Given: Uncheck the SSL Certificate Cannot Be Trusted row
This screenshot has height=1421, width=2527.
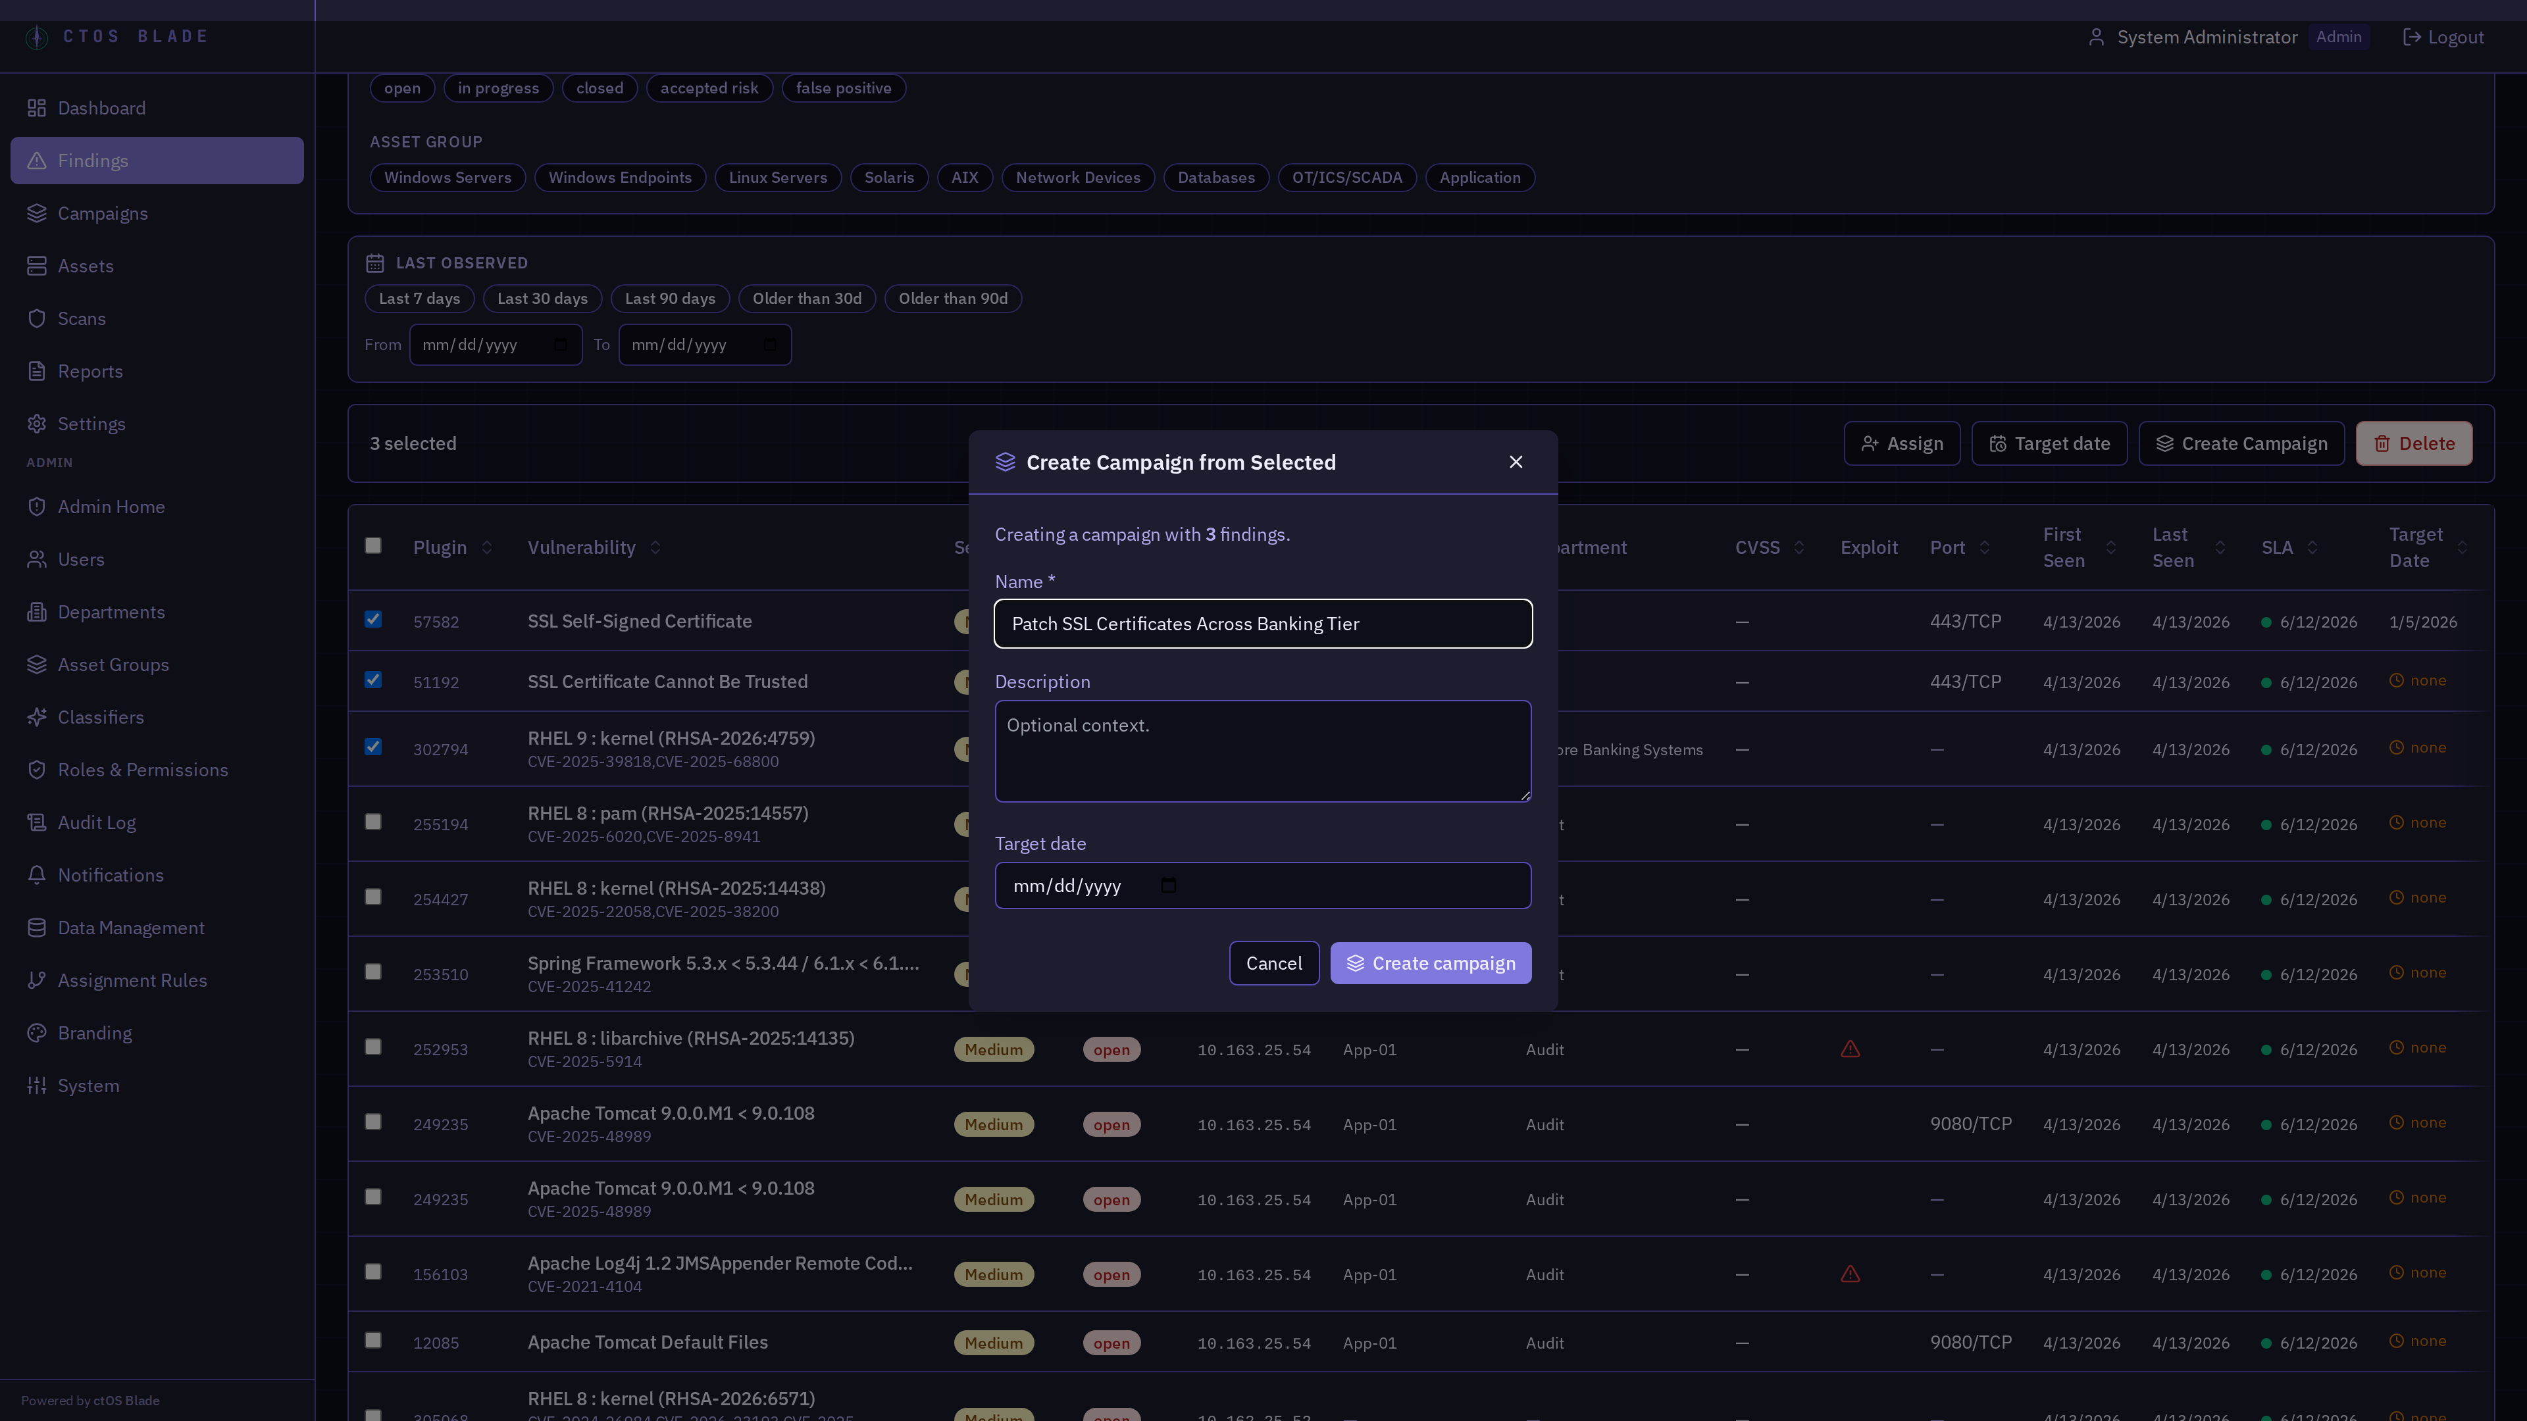Looking at the screenshot, I should click(x=372, y=680).
